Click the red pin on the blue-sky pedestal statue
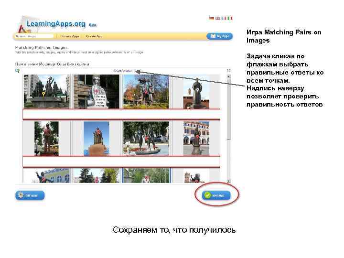 click(x=98, y=132)
